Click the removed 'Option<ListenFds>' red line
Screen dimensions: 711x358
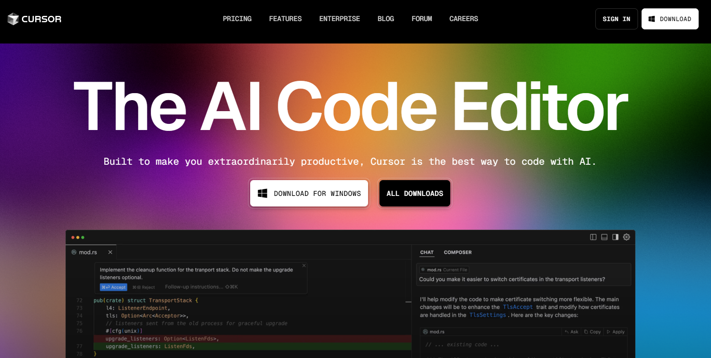(252, 339)
